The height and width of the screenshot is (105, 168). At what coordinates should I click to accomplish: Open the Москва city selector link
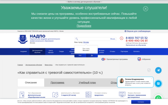(86, 42)
